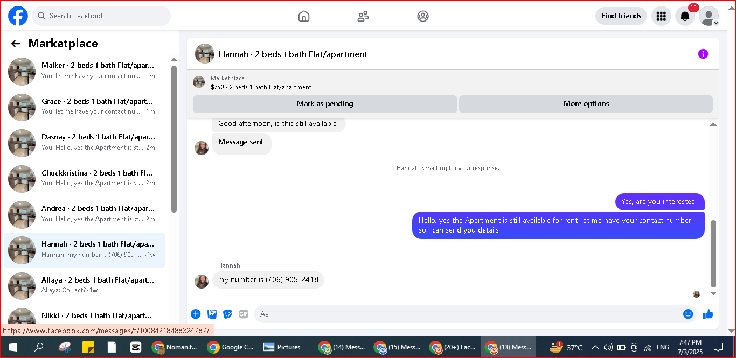This screenshot has width=736, height=358.
Task: Open CapCut icon on taskbar
Action: 135,347
